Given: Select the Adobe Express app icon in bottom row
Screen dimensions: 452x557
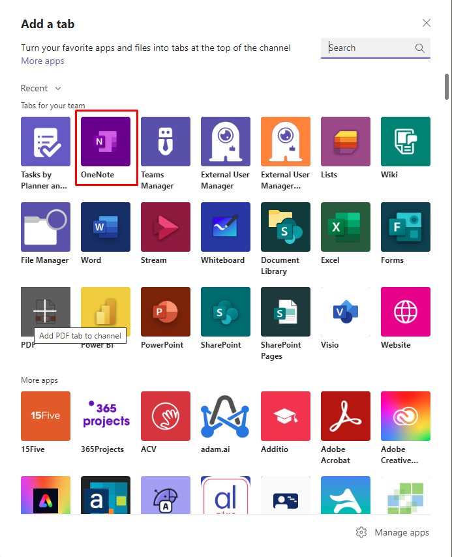Looking at the screenshot, I should tap(46, 495).
